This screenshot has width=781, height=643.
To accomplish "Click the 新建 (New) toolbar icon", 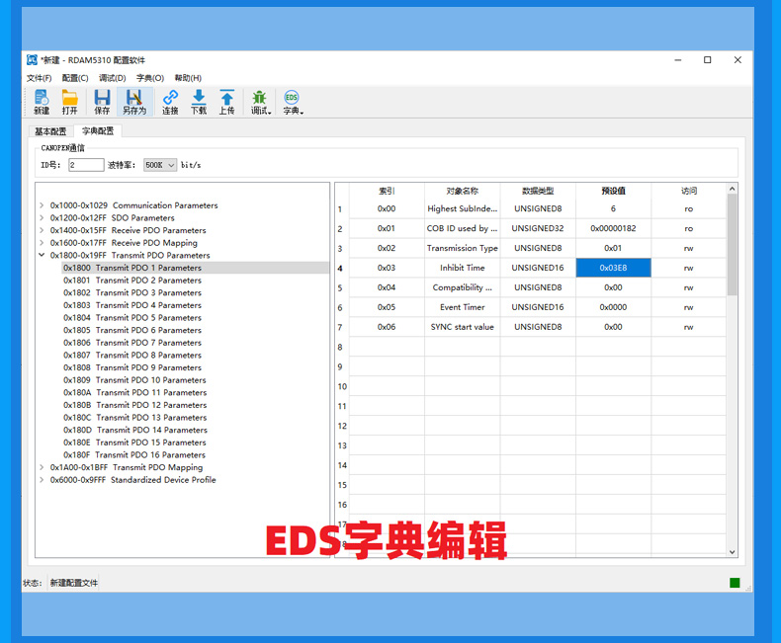I will (42, 102).
